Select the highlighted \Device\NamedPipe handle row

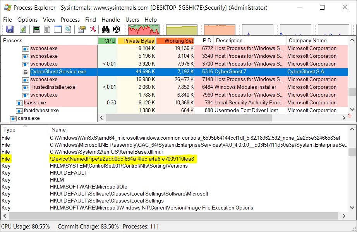coord(175,159)
